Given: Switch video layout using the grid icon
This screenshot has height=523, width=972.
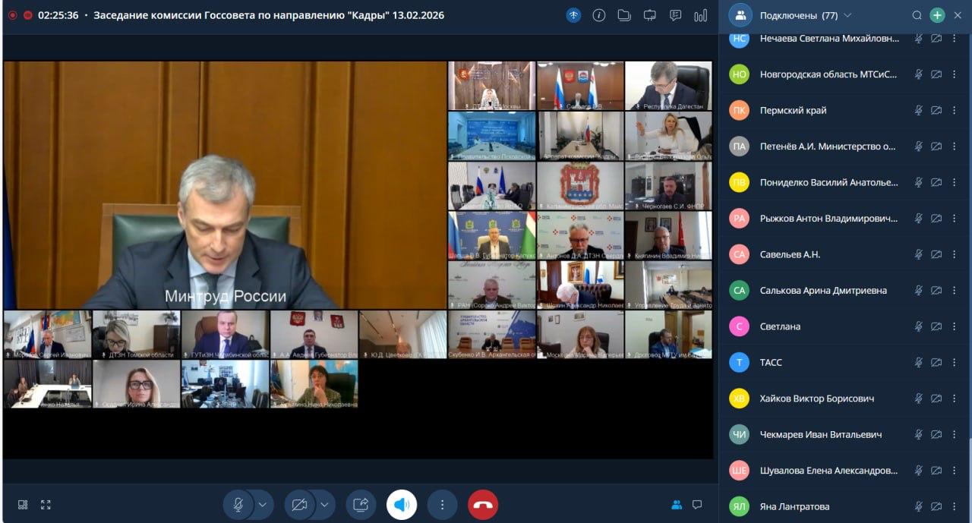Looking at the screenshot, I should pyautogui.click(x=23, y=505).
